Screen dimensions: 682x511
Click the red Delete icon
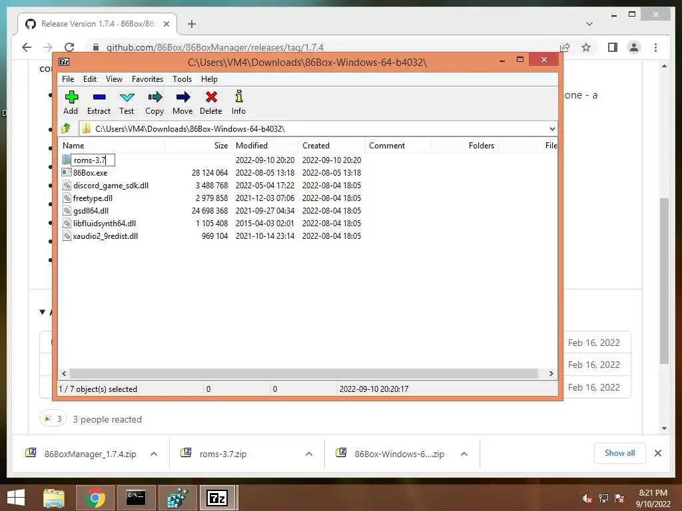211,97
